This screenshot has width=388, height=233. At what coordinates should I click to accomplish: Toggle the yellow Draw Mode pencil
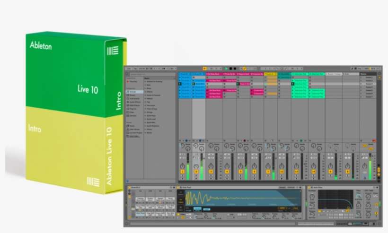(x=245, y=69)
